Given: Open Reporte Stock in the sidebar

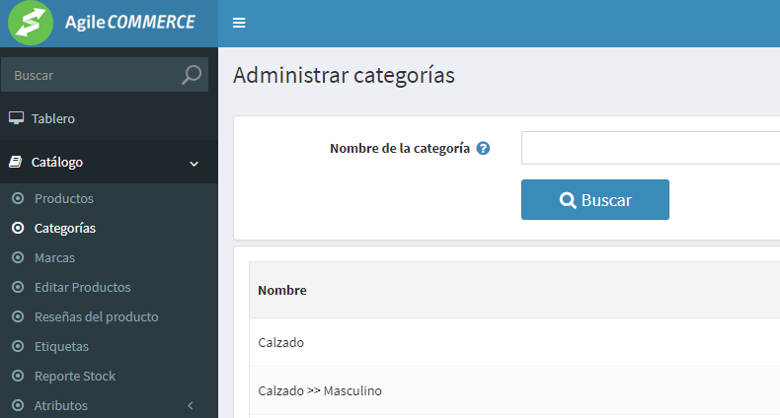Looking at the screenshot, I should pos(75,376).
